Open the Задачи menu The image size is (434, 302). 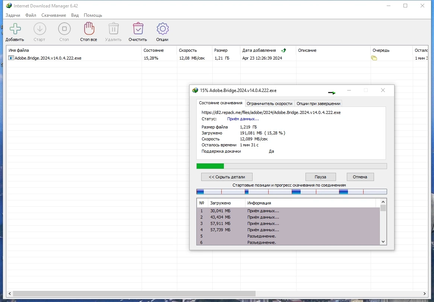pyautogui.click(x=13, y=15)
